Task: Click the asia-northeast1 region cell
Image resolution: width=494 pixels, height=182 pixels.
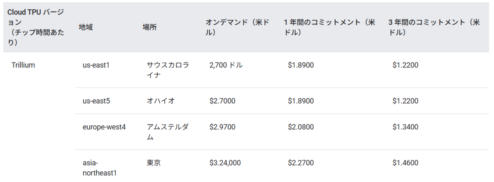Action: (100, 168)
